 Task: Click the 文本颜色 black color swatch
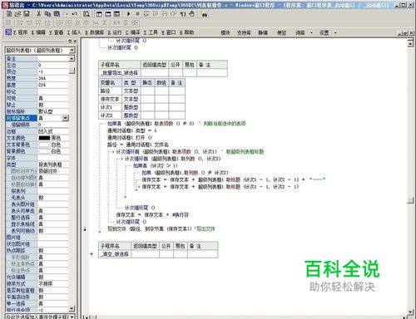coord(44,138)
